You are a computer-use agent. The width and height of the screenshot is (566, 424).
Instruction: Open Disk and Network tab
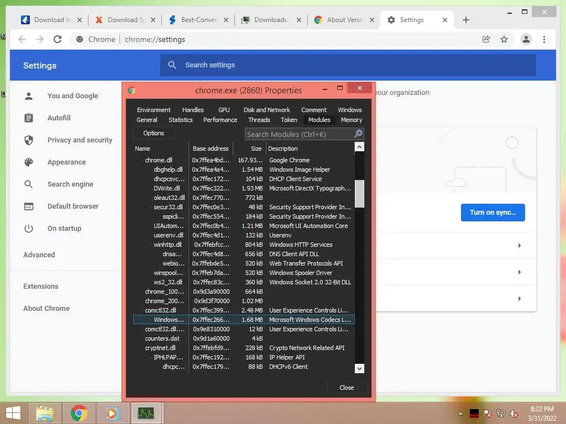pyautogui.click(x=267, y=110)
